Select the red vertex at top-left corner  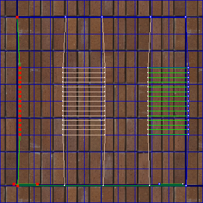[x=17, y=17]
